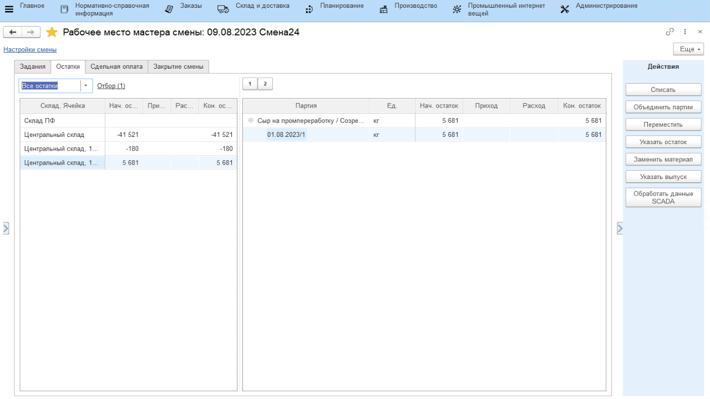Switch to the Закрытие смены tab
Viewport: 710px width, 399px height.
178,67
